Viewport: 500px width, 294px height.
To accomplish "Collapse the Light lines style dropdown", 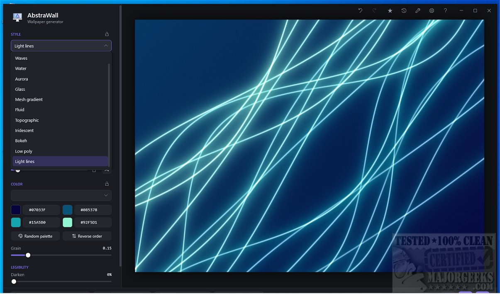I will [x=61, y=46].
